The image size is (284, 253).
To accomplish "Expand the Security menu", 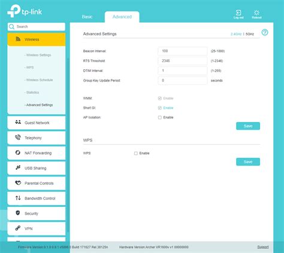I will [37, 214].
